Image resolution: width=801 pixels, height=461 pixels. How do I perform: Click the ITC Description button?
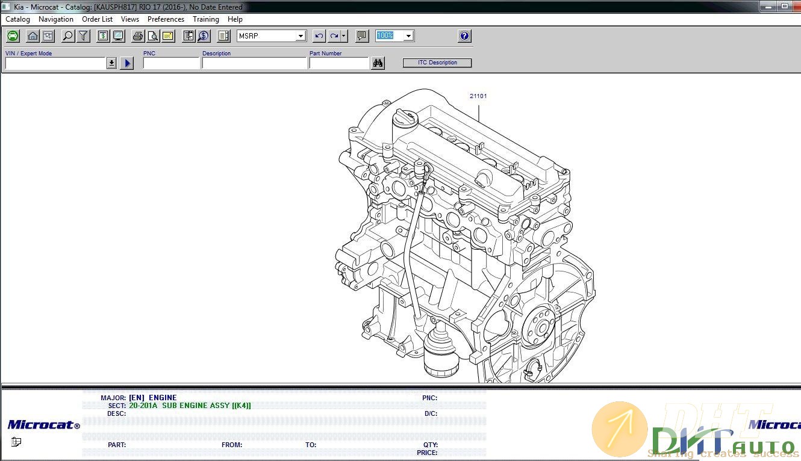[437, 63]
